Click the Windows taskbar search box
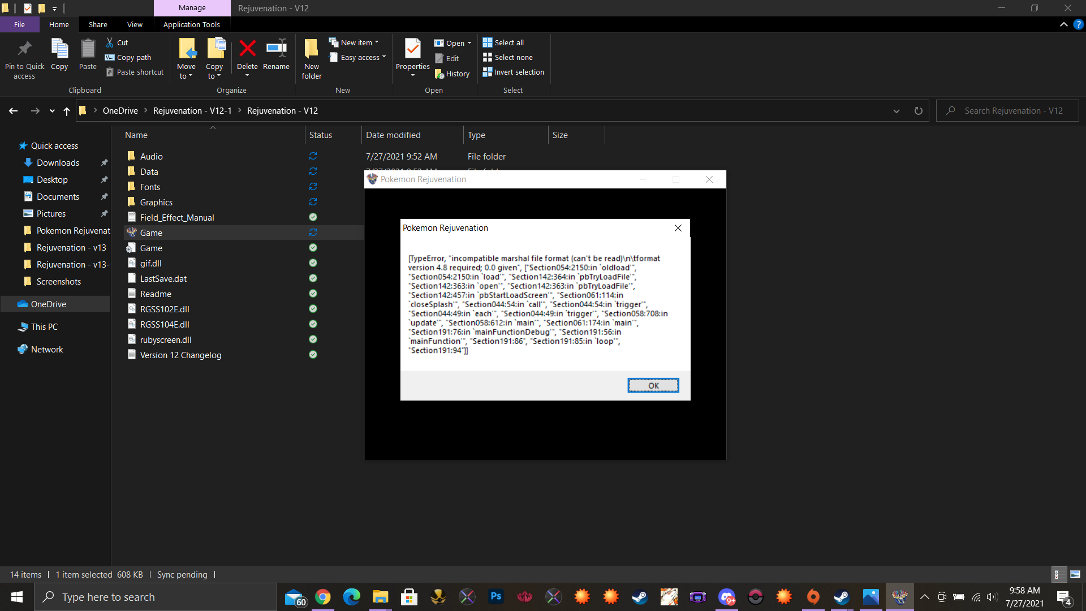The image size is (1086, 611). 156,597
